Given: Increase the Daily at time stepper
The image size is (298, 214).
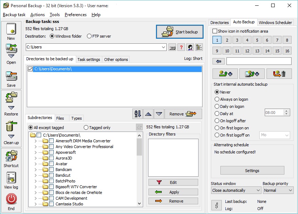Looking at the screenshot, I should pyautogui.click(x=287, y=111).
